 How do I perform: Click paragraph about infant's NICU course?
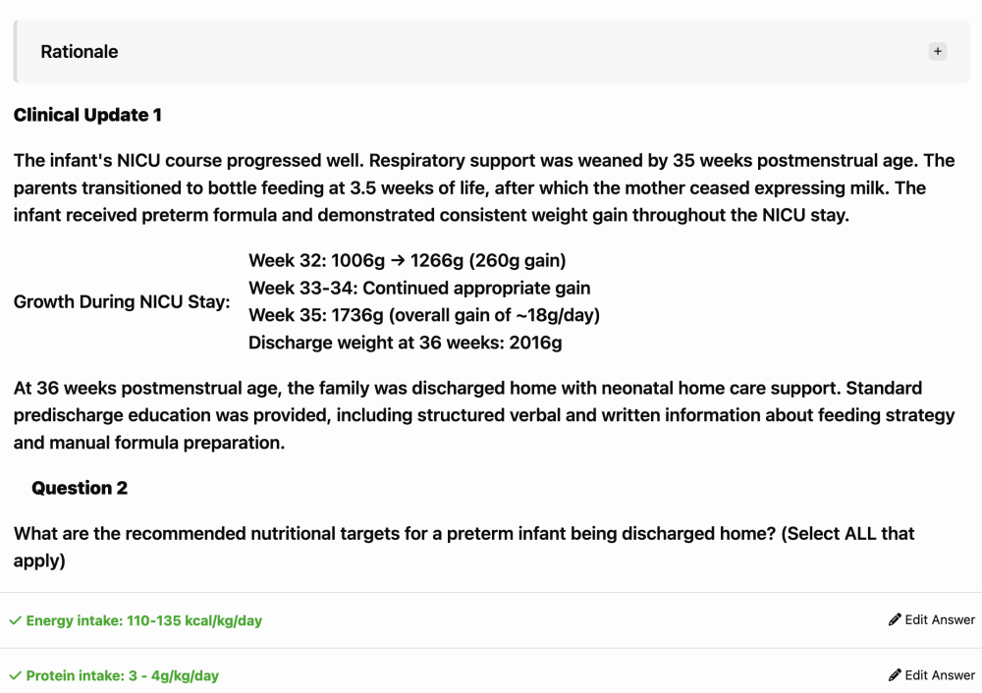tap(484, 187)
